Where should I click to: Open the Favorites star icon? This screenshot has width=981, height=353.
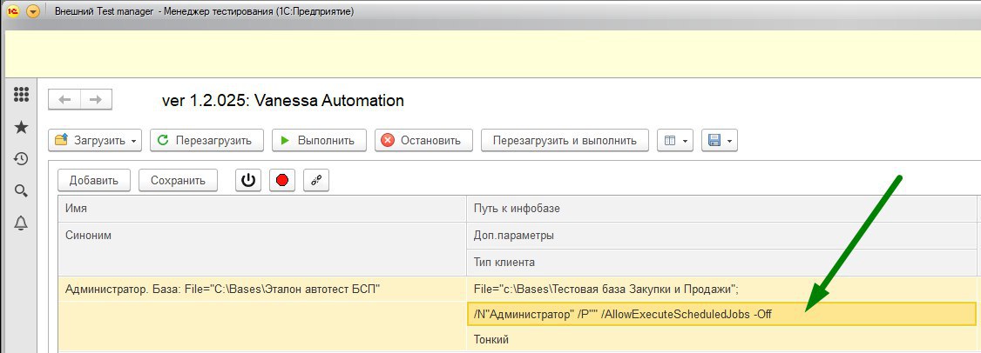click(21, 128)
